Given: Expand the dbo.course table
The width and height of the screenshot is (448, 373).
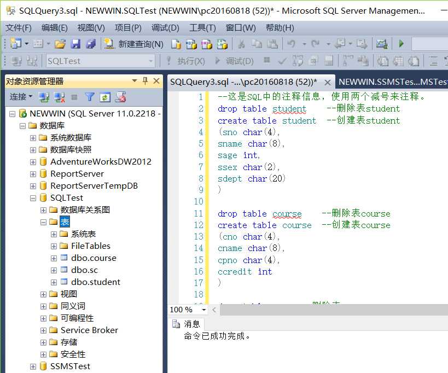Looking at the screenshot, I should click(54, 258).
